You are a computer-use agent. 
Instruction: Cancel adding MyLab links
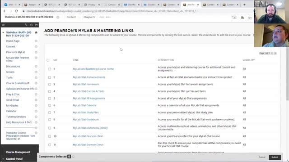pos(262,157)
